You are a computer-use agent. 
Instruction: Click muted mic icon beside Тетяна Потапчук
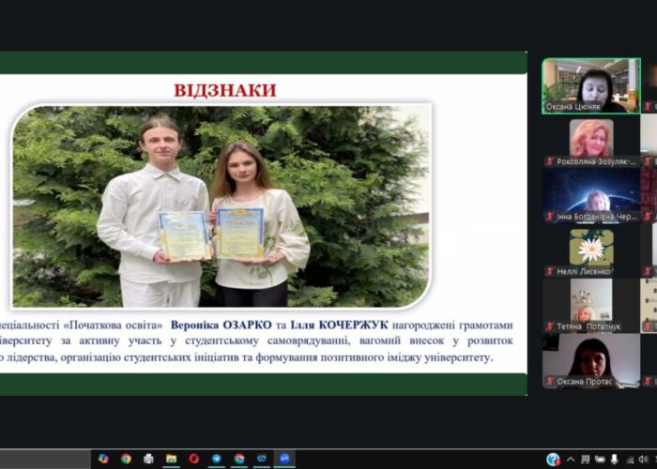point(549,327)
